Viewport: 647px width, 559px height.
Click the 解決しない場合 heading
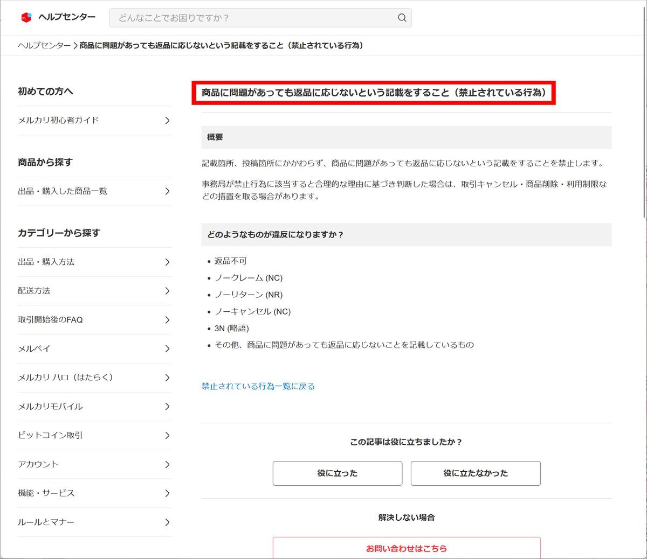pyautogui.click(x=407, y=518)
